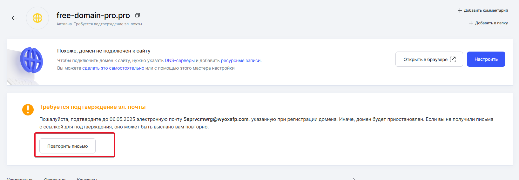Click the back arrow icon
The image size is (519, 180).
tap(15, 18)
